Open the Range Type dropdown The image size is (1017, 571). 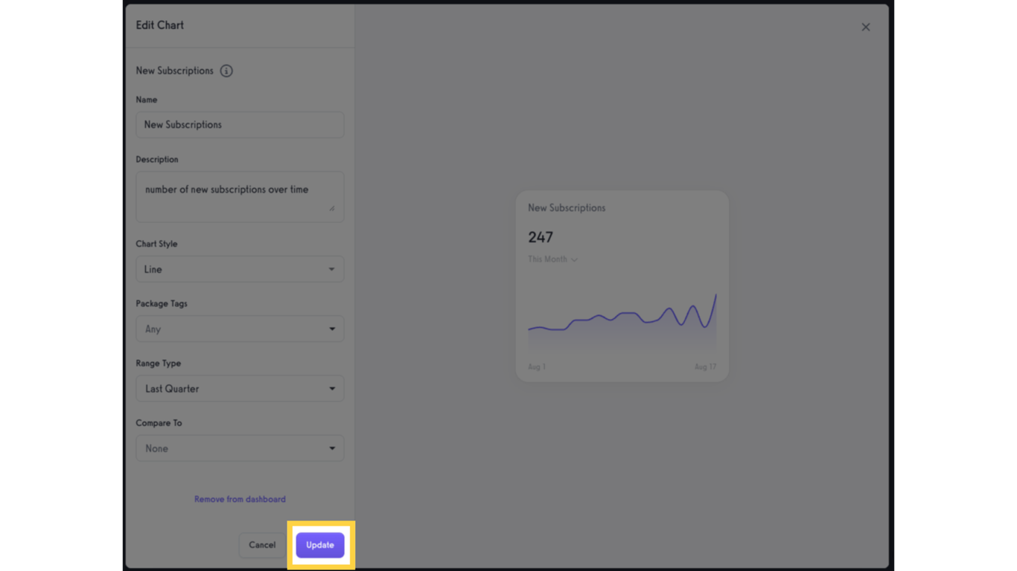coord(240,389)
